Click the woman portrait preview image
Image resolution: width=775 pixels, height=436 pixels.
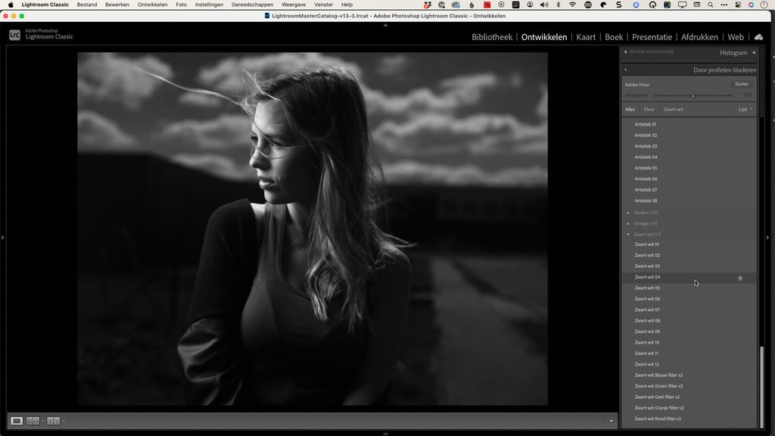tap(313, 229)
